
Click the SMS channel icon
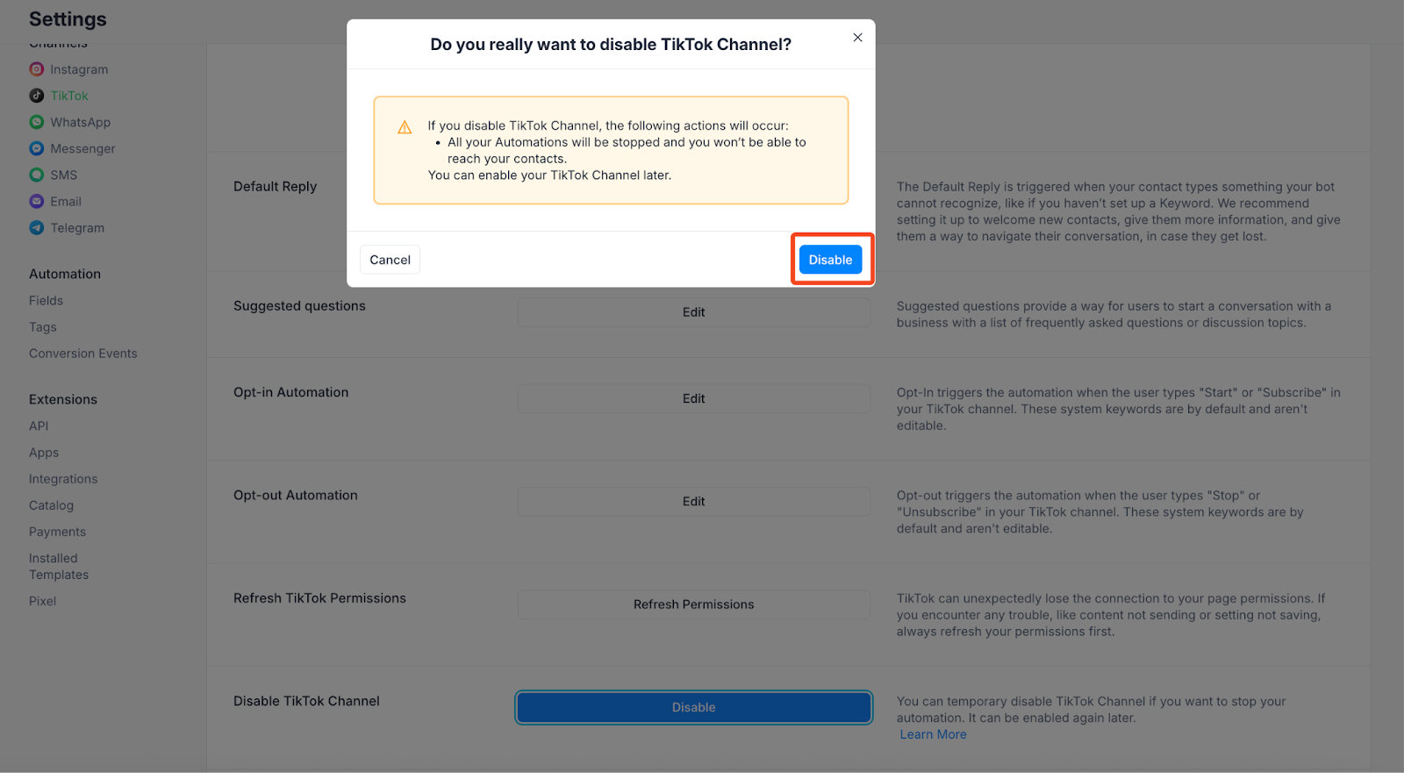point(36,175)
